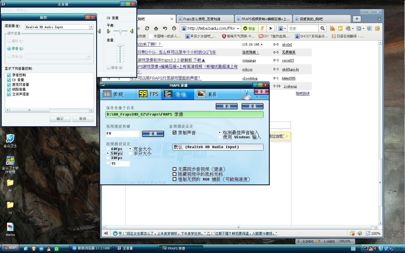Enable 隐藏视频中的鼠标光标 option
The image size is (405, 253).
tap(174, 174)
